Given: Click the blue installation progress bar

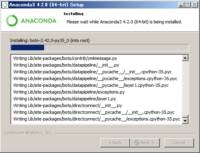Looking at the screenshot, I should (100, 48).
